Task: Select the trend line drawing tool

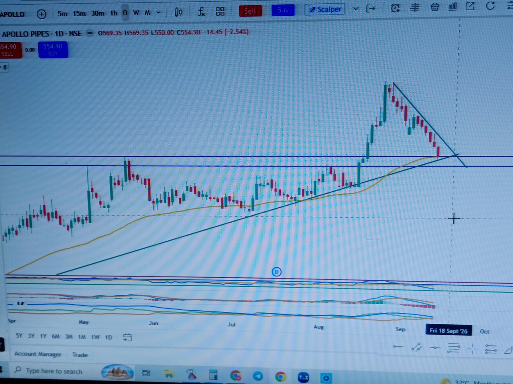Action: click(x=416, y=348)
